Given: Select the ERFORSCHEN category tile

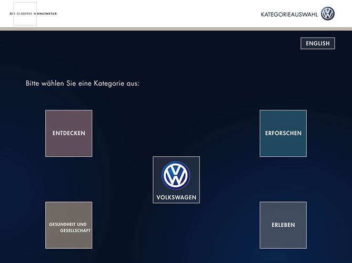Looking at the screenshot, I should coord(283,133).
